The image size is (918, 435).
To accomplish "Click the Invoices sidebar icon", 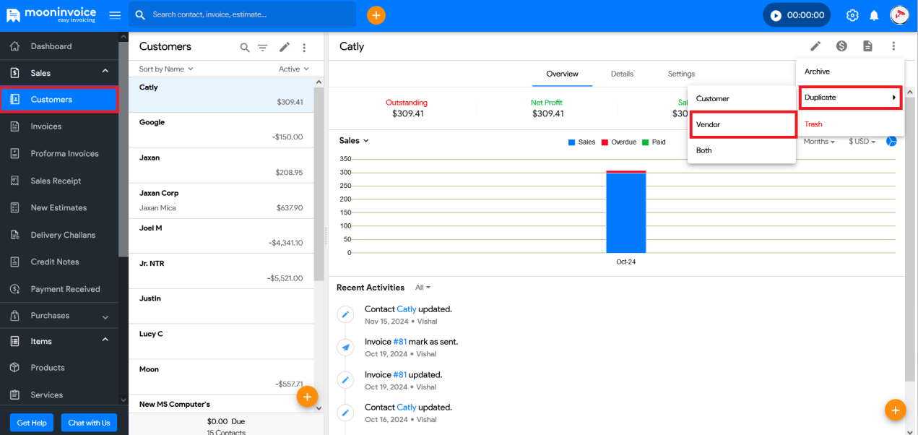I will [14, 126].
